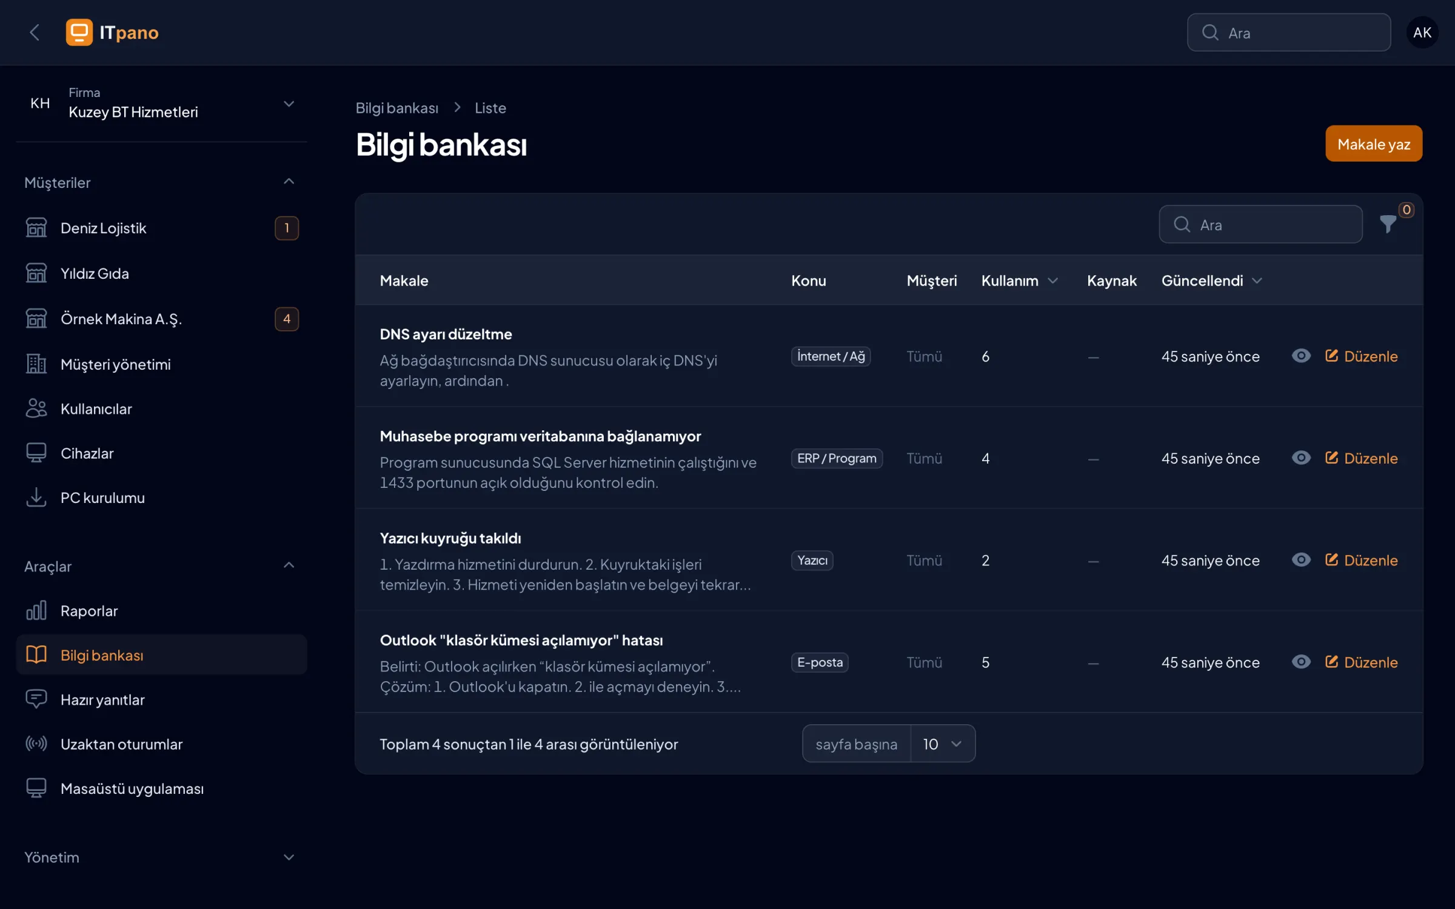The image size is (1455, 909).
Task: Click Düzenle for the Muhasebe programı article
Action: click(1361, 458)
